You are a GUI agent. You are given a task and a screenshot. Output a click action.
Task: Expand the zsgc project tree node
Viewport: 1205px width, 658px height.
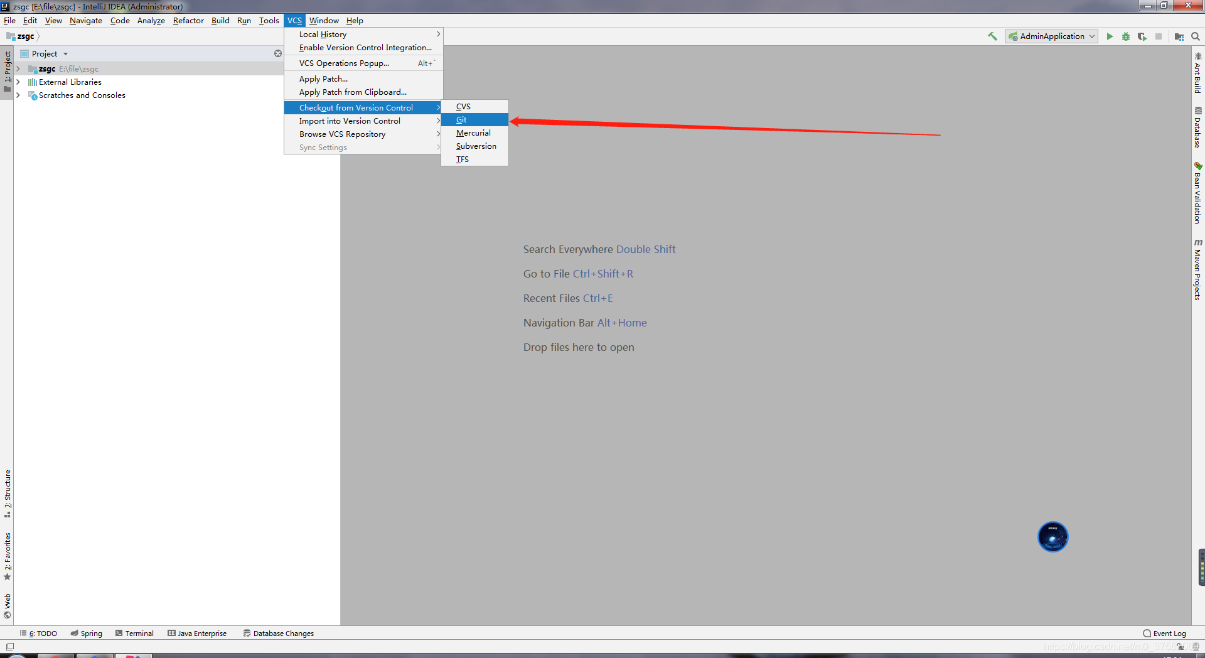click(18, 69)
